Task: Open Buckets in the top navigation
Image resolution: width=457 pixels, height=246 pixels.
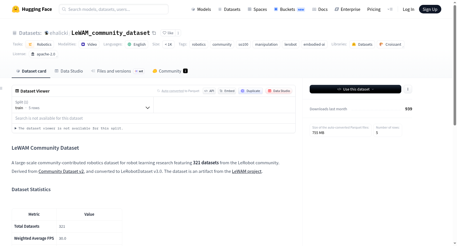Action: (289, 9)
